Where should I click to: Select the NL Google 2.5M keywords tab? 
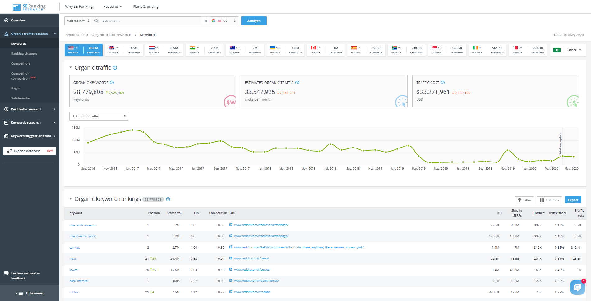point(164,50)
